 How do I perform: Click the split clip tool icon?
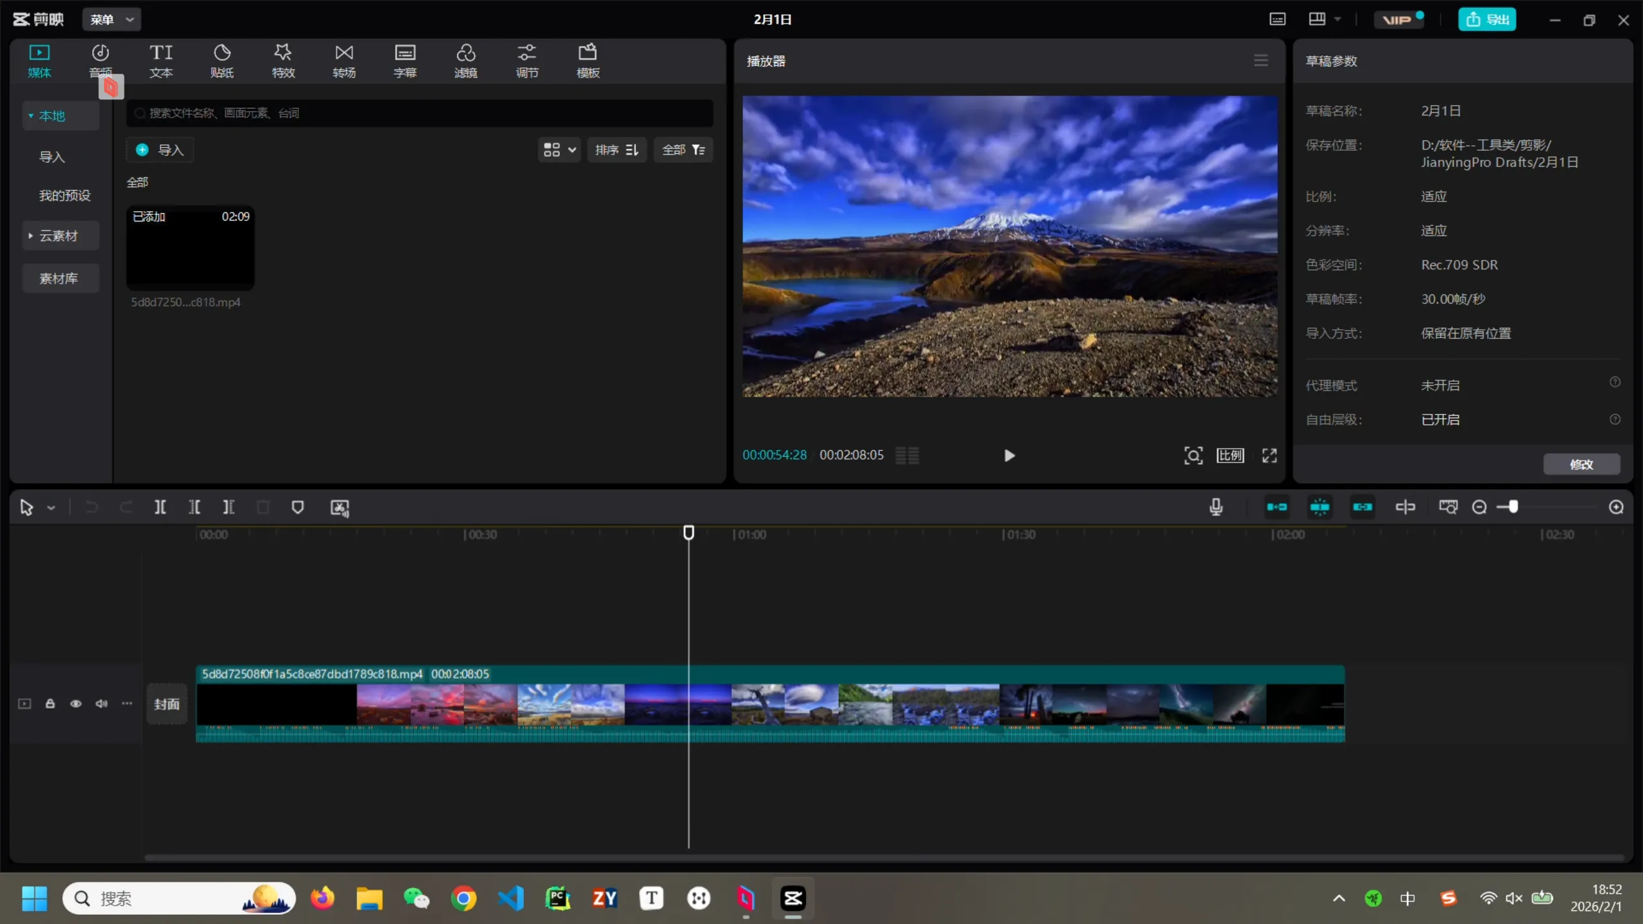[x=160, y=508]
